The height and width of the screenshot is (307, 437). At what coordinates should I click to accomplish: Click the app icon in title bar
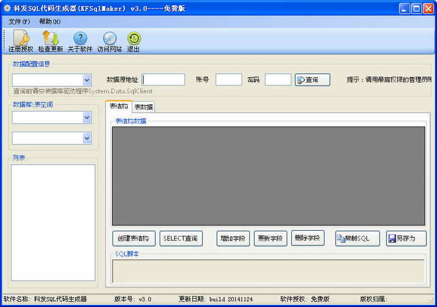pos(7,8)
